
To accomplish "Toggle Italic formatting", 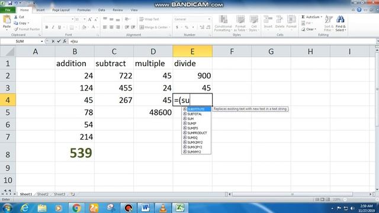I will [53, 27].
